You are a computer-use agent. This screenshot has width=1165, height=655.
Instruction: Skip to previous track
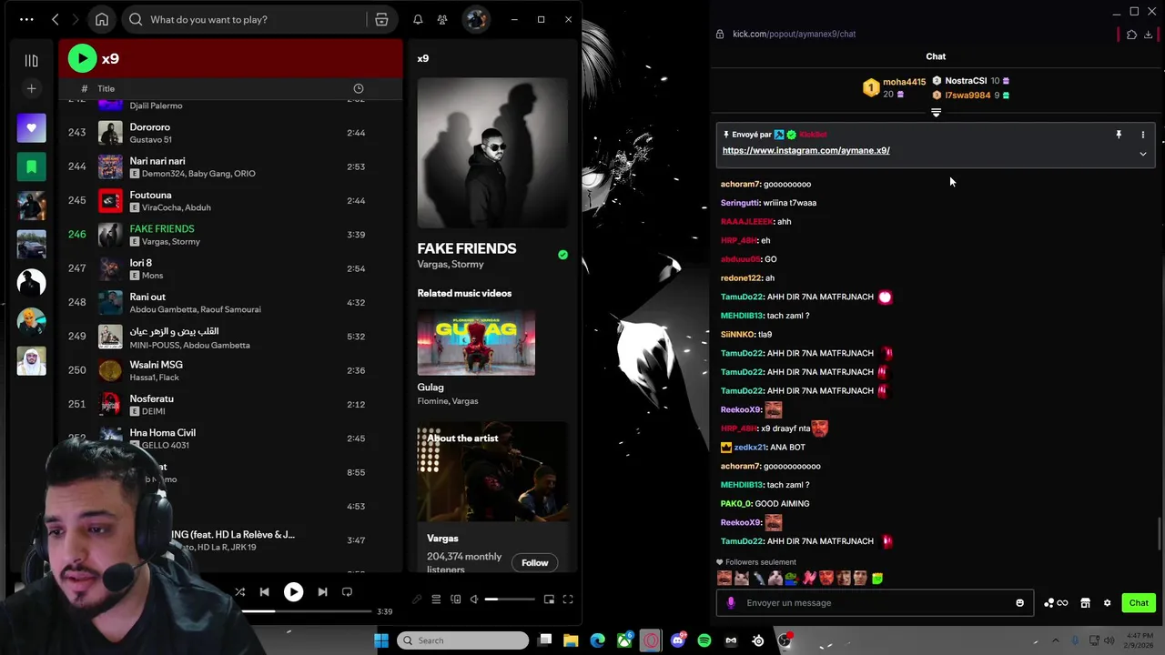coord(264,592)
